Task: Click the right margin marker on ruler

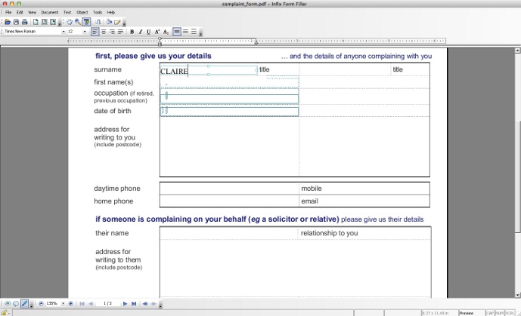Action: click(256, 42)
